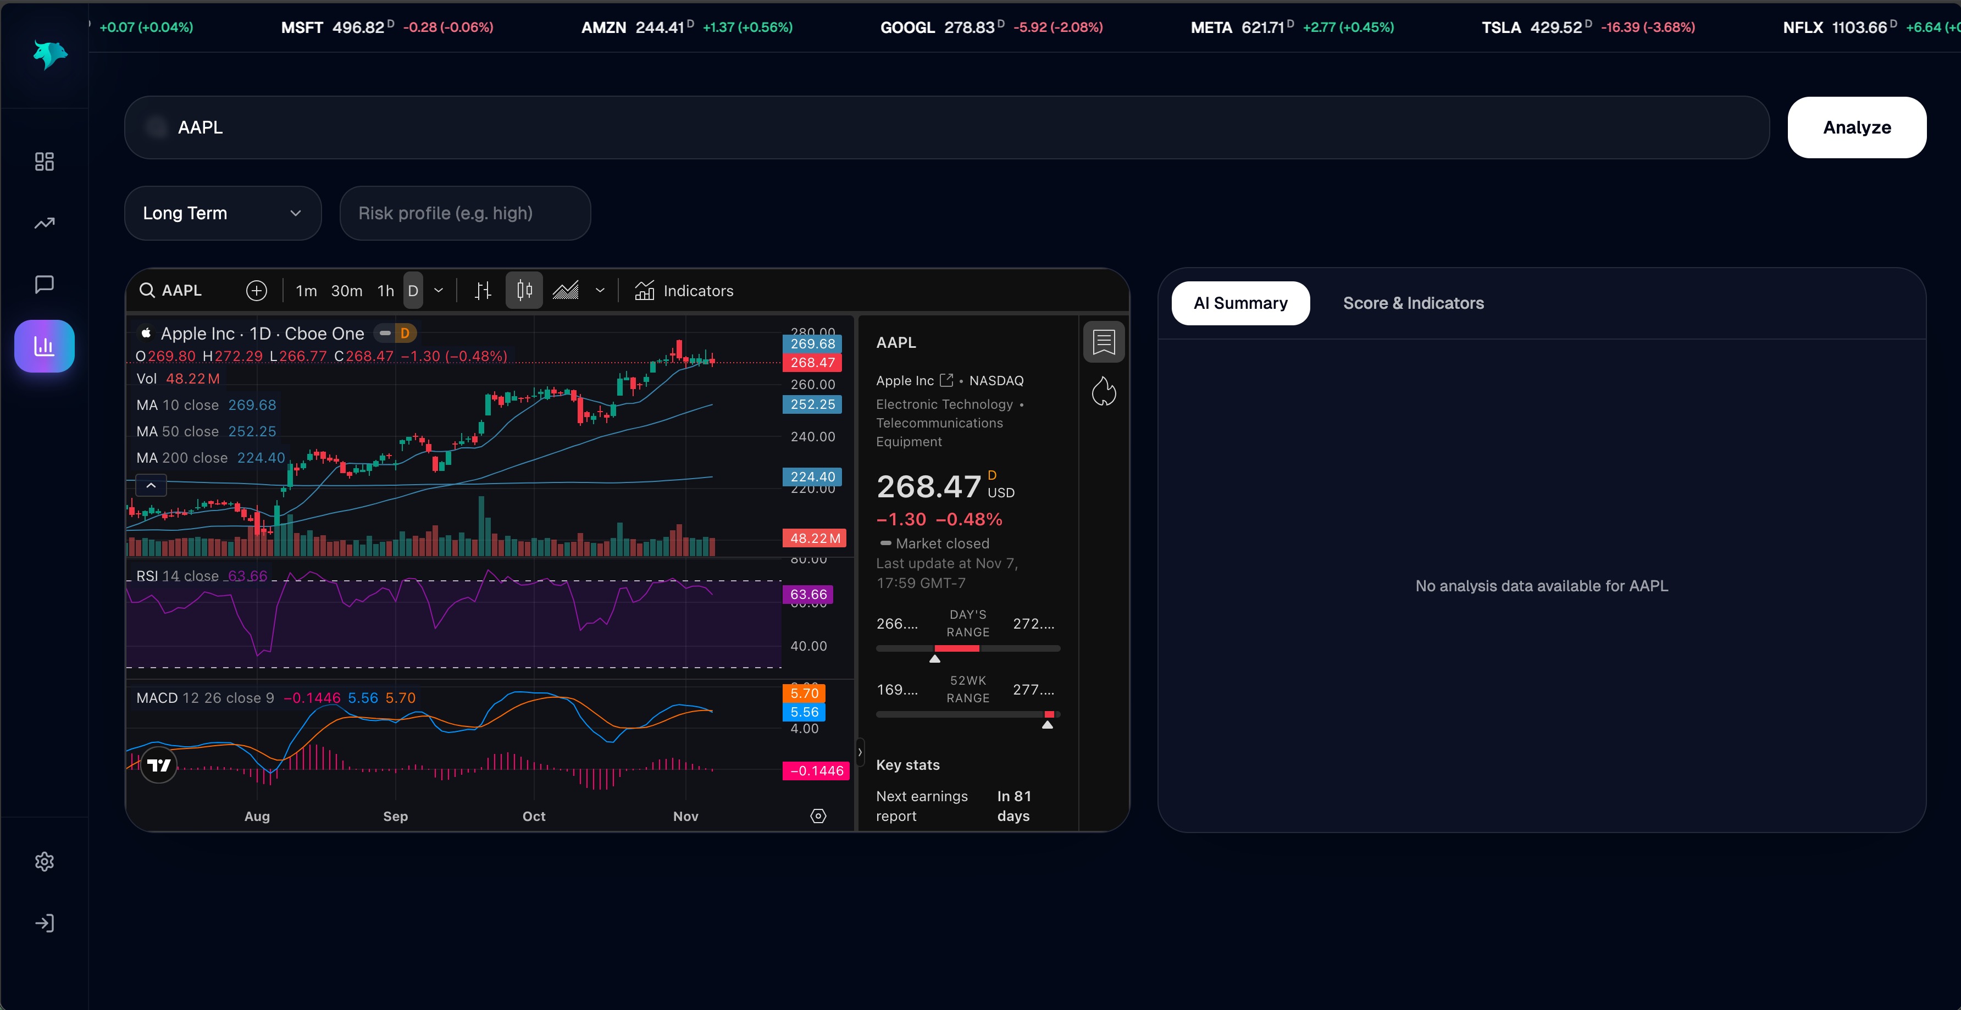This screenshot has height=1010, width=1961.
Task: Select the D daily timeframe
Action: (x=413, y=291)
